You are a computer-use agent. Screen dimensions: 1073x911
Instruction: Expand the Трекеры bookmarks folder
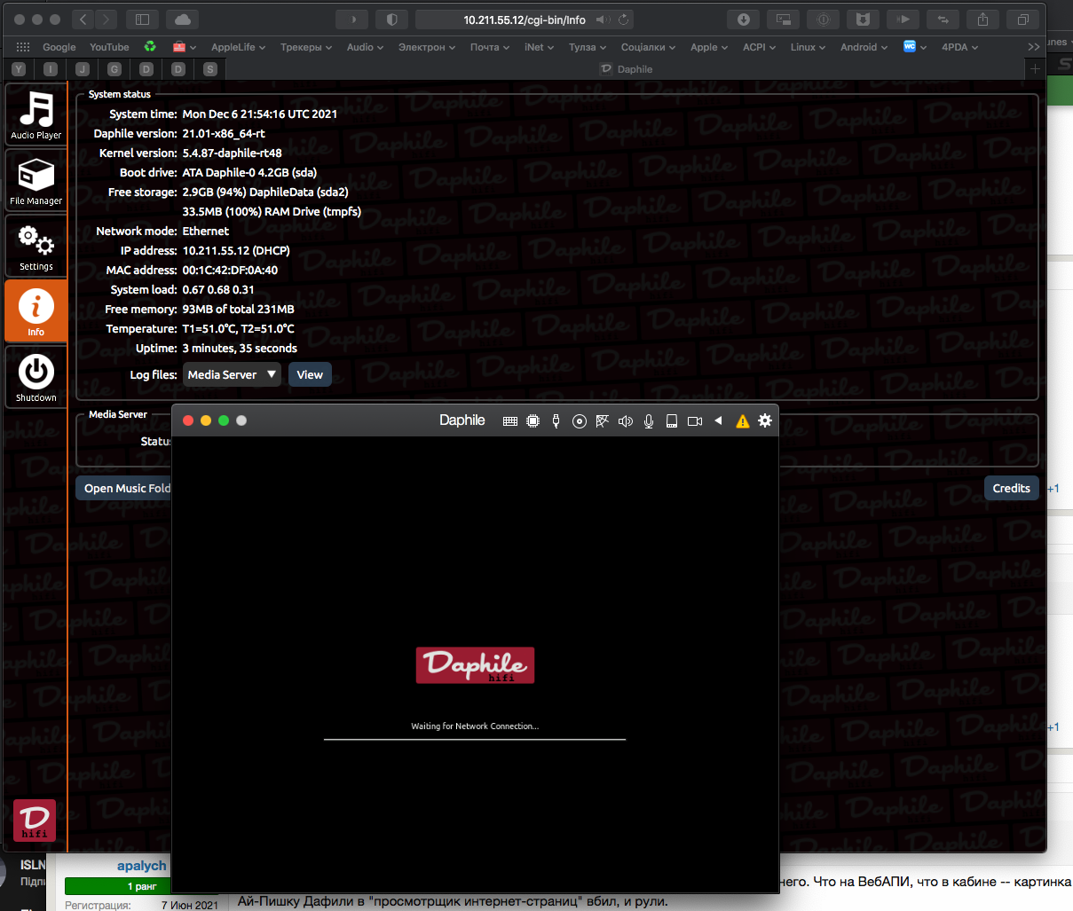(x=306, y=47)
